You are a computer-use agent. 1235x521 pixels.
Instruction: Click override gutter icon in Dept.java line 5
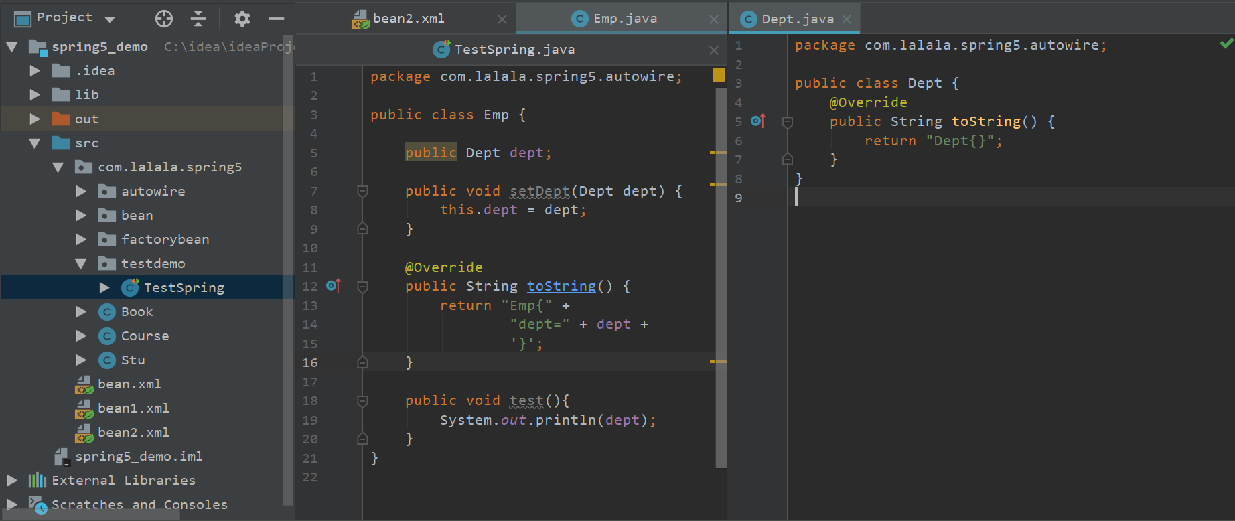tap(758, 121)
